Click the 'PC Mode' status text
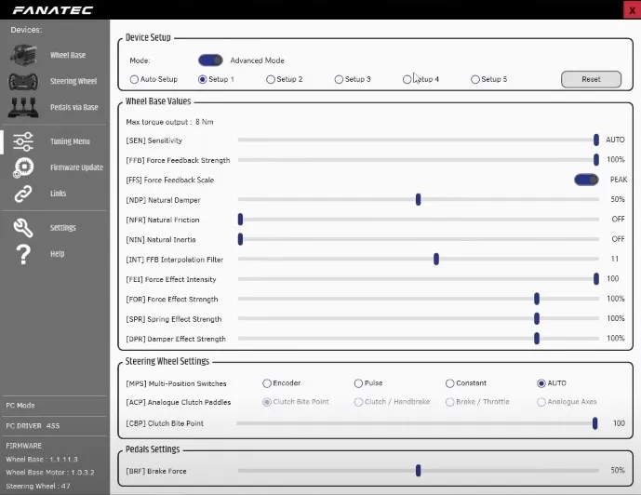The height and width of the screenshot is (495, 641). (20, 406)
